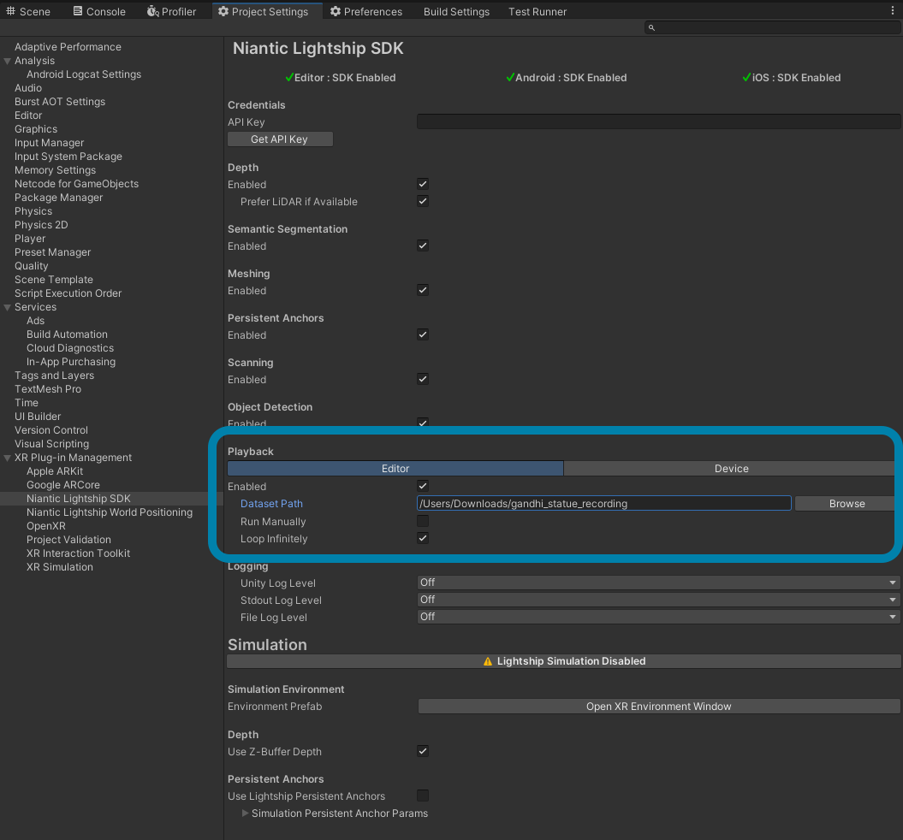This screenshot has height=840, width=903.
Task: Open Input Manager settings
Action: tap(49, 143)
